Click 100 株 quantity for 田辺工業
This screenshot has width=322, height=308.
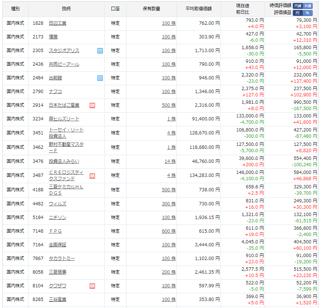click(169, 23)
